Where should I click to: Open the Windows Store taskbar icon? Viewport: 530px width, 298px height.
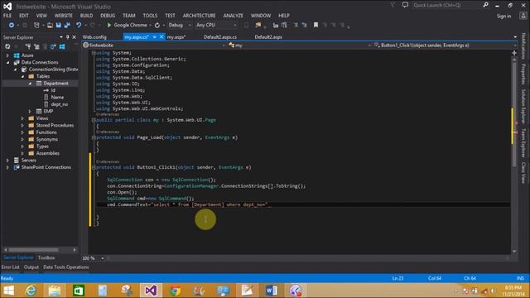click(79, 291)
